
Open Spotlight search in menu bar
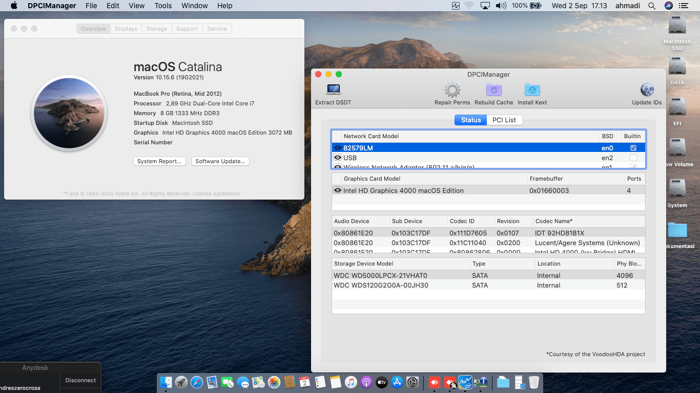pyautogui.click(x=652, y=6)
